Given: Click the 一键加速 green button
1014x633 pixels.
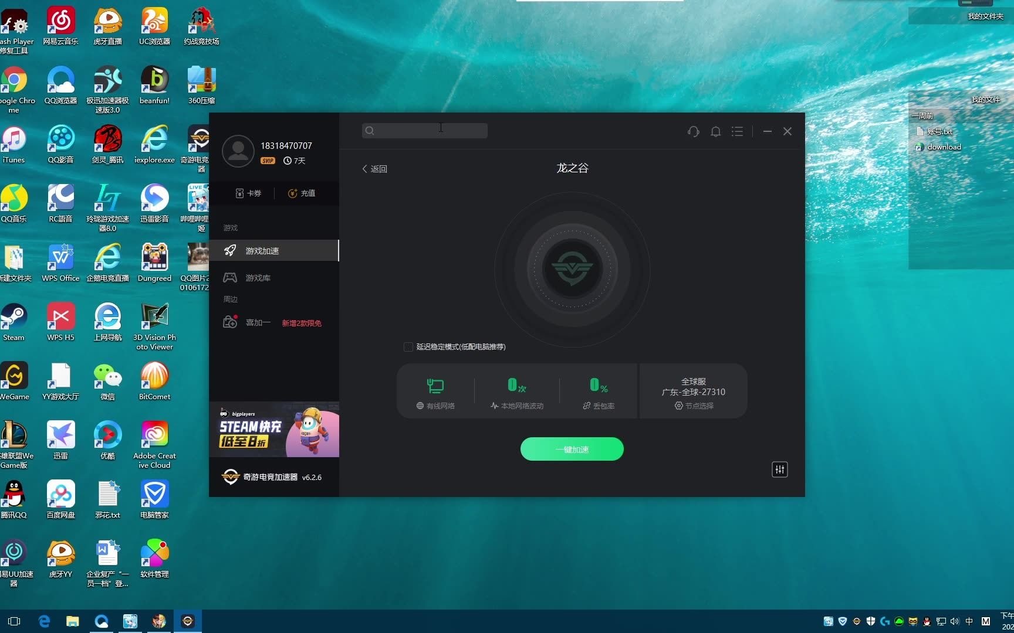Looking at the screenshot, I should click(x=572, y=449).
